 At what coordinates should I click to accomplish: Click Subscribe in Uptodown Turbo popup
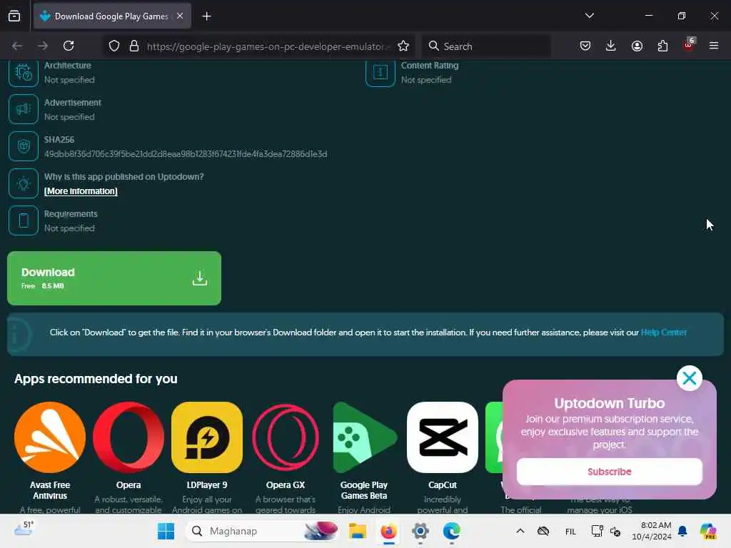[x=610, y=472]
